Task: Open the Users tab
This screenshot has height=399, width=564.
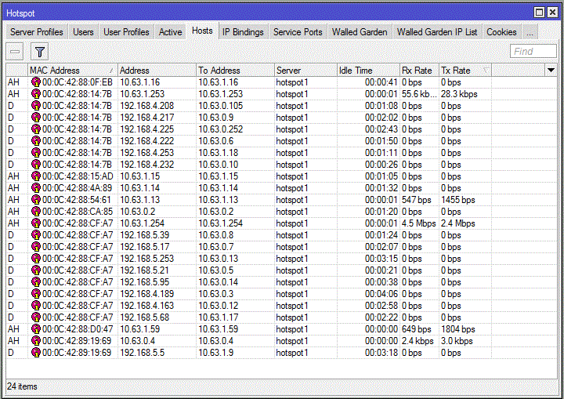Action: pos(83,32)
